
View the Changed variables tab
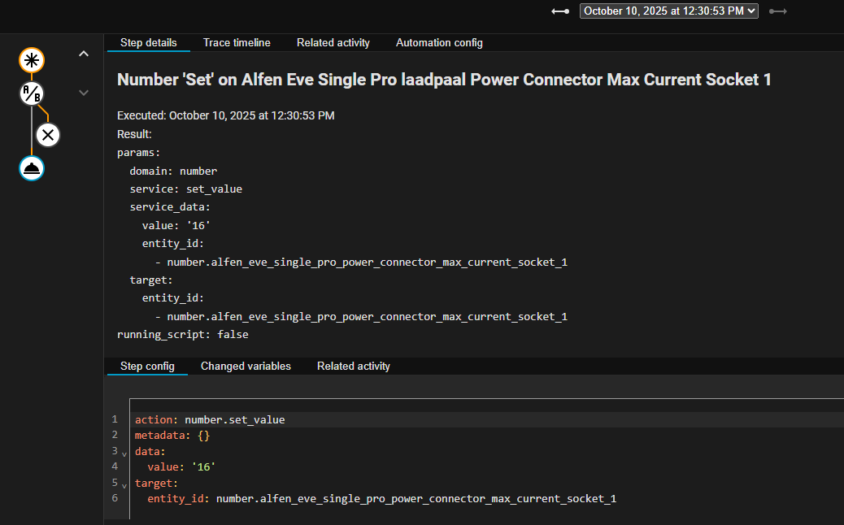246,367
